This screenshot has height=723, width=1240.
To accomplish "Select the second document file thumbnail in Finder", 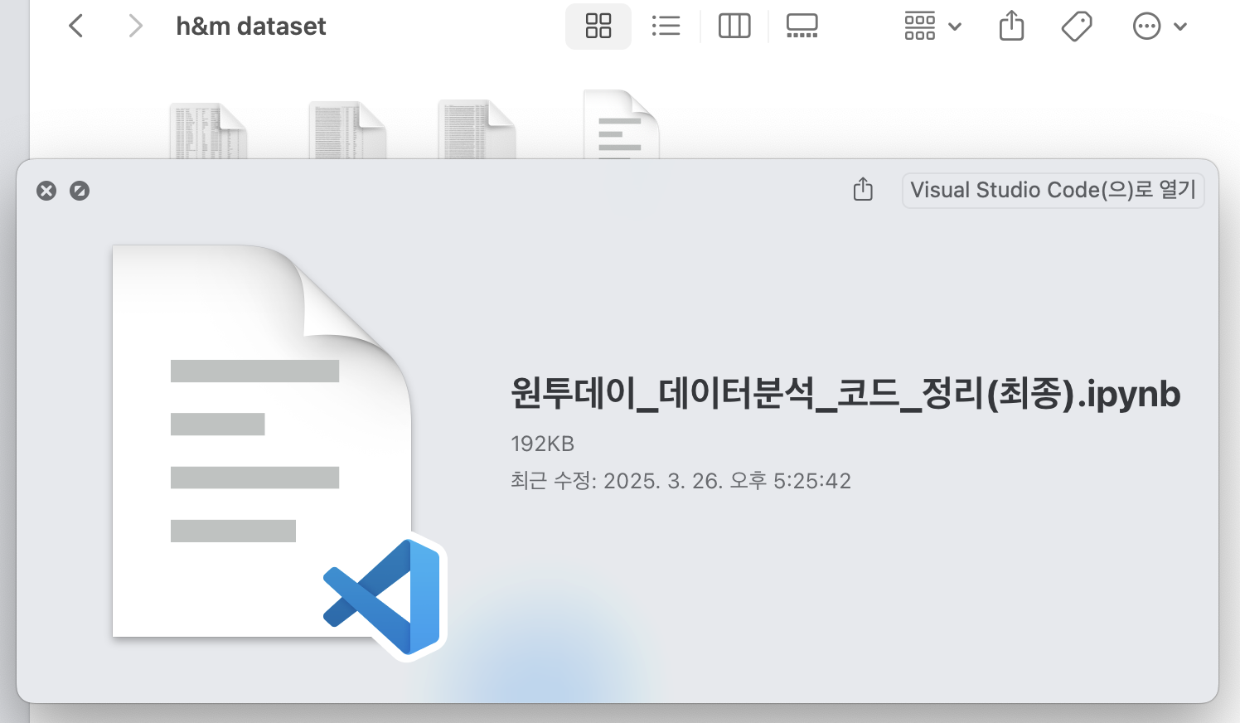I will click(x=347, y=129).
